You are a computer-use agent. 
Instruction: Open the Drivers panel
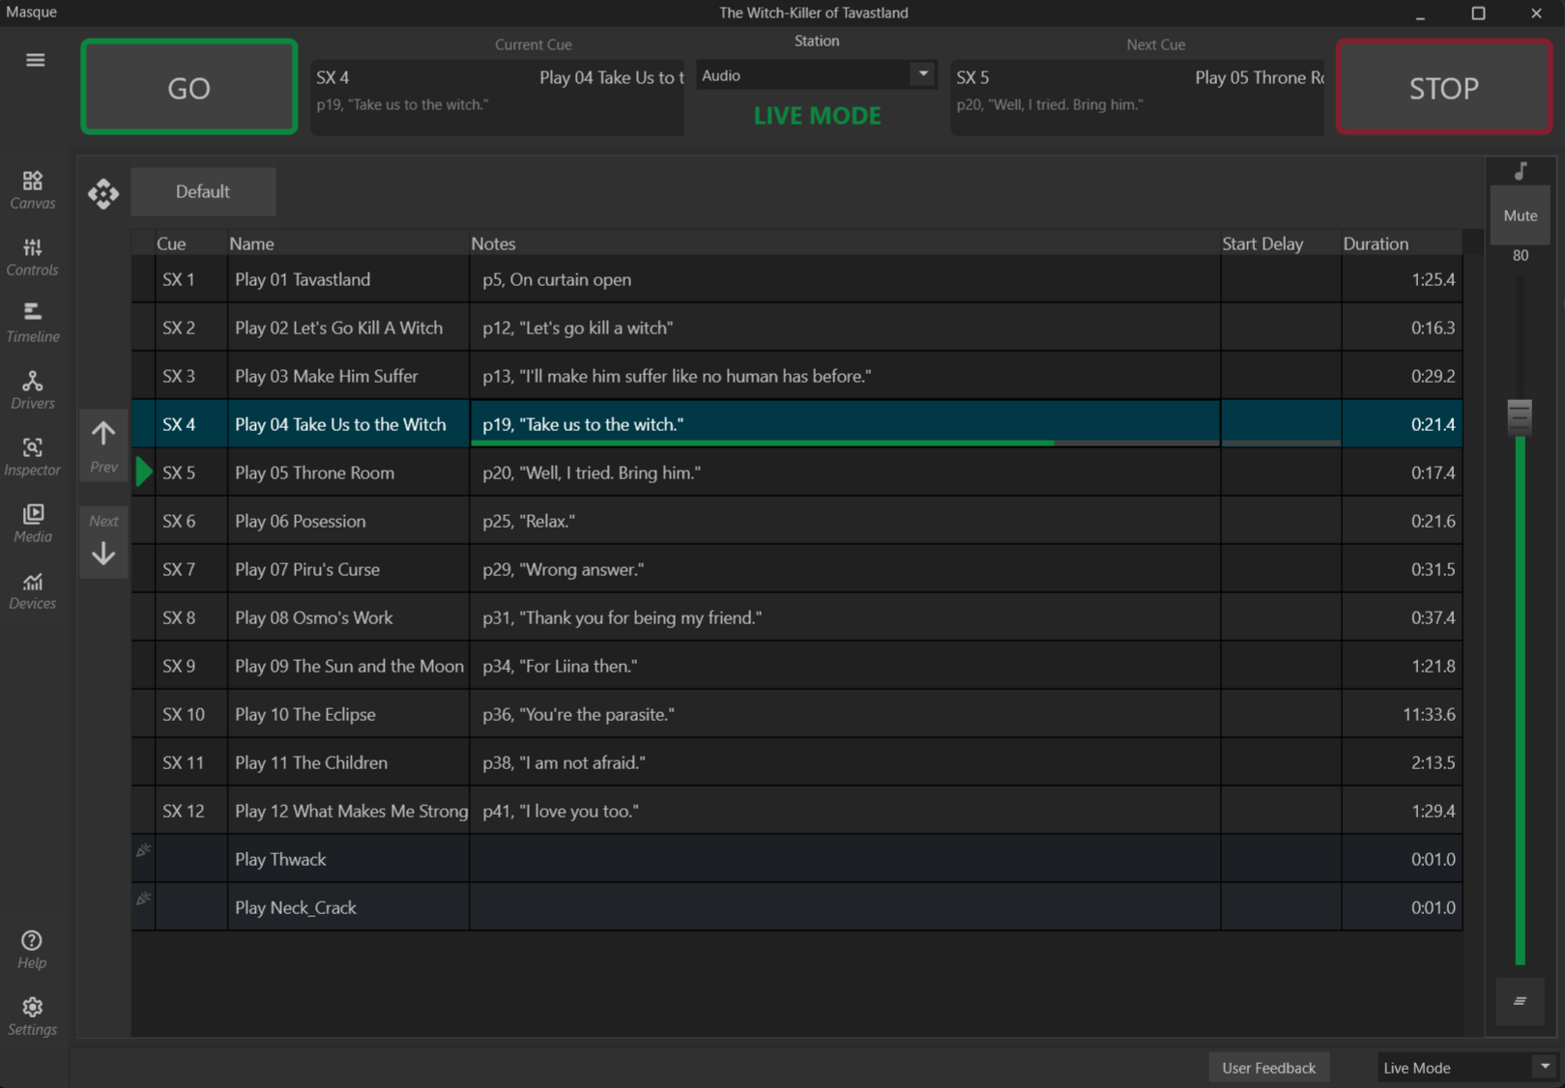coord(33,390)
